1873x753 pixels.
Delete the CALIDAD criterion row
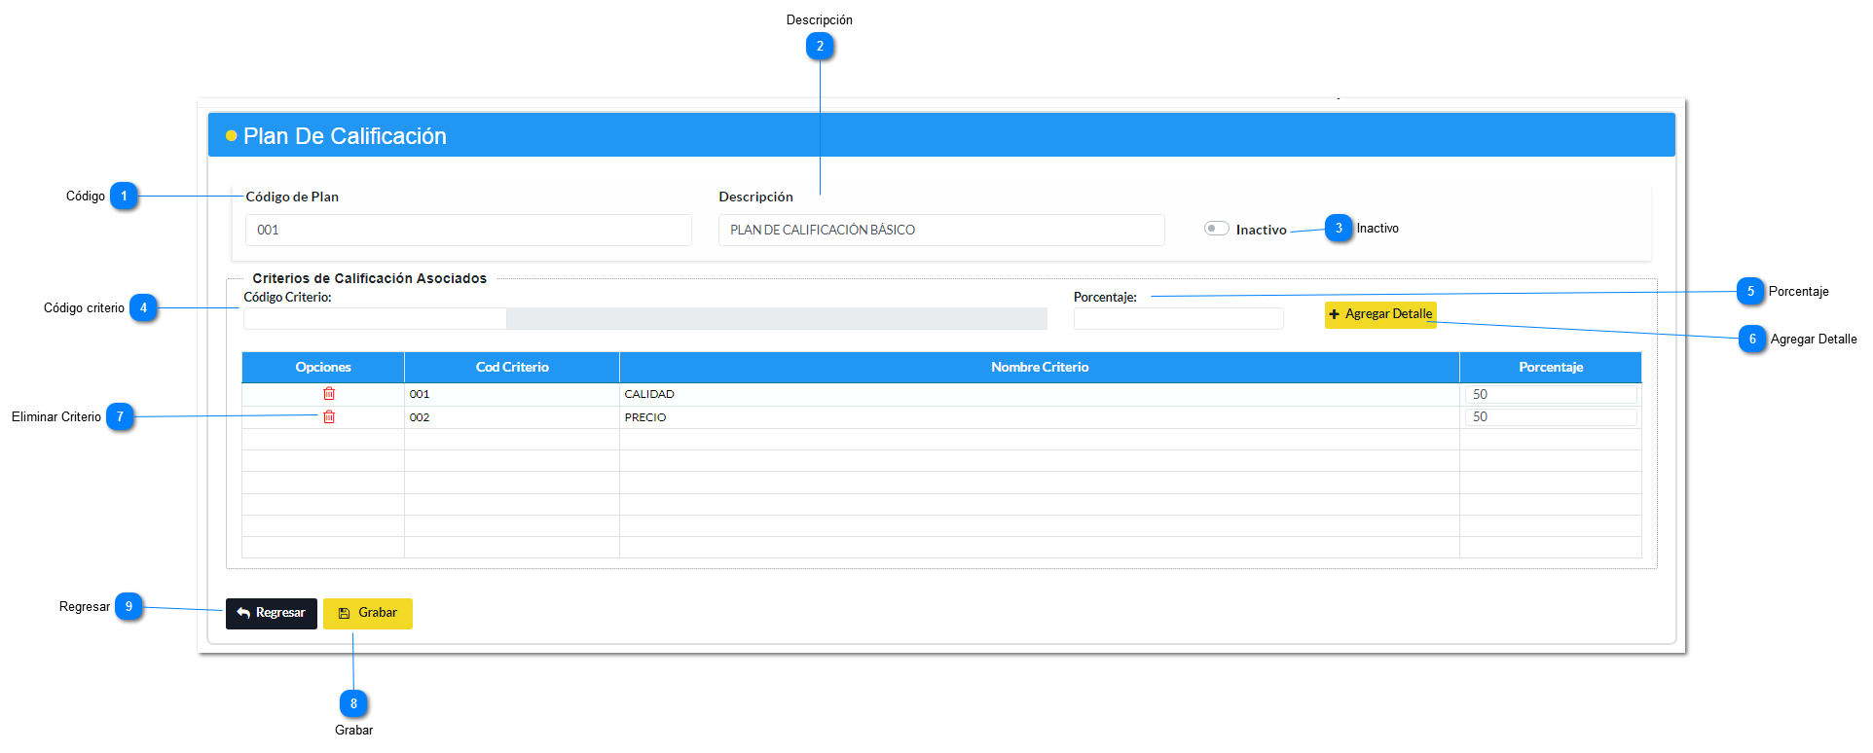click(x=329, y=394)
